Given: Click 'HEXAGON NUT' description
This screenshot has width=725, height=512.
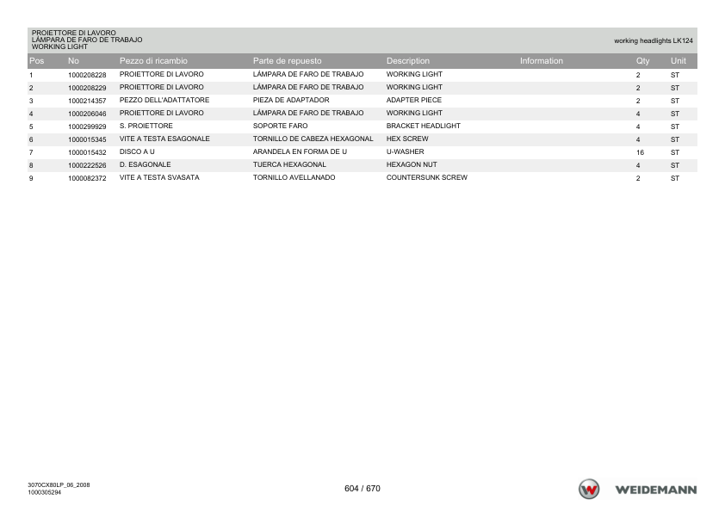Looking at the screenshot, I should click(x=412, y=164).
